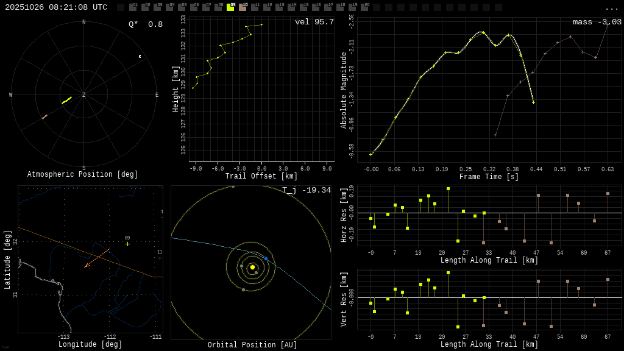The width and height of the screenshot is (624, 351).
Task: Click the radiant R marker in the sky plot
Action: [140, 57]
